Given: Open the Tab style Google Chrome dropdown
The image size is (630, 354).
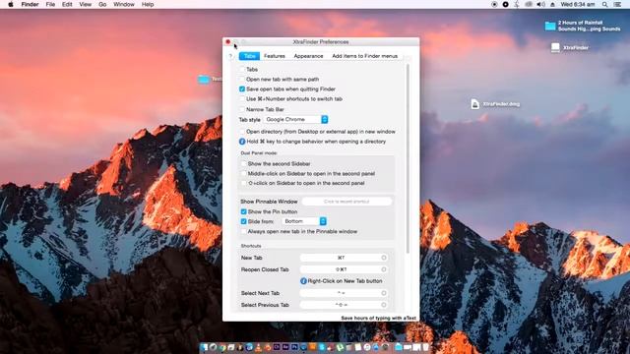Looking at the screenshot, I should pos(296,119).
